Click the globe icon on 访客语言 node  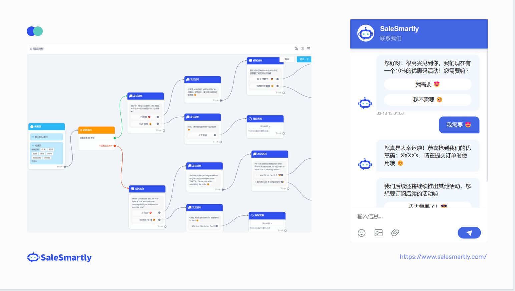[x=81, y=130]
